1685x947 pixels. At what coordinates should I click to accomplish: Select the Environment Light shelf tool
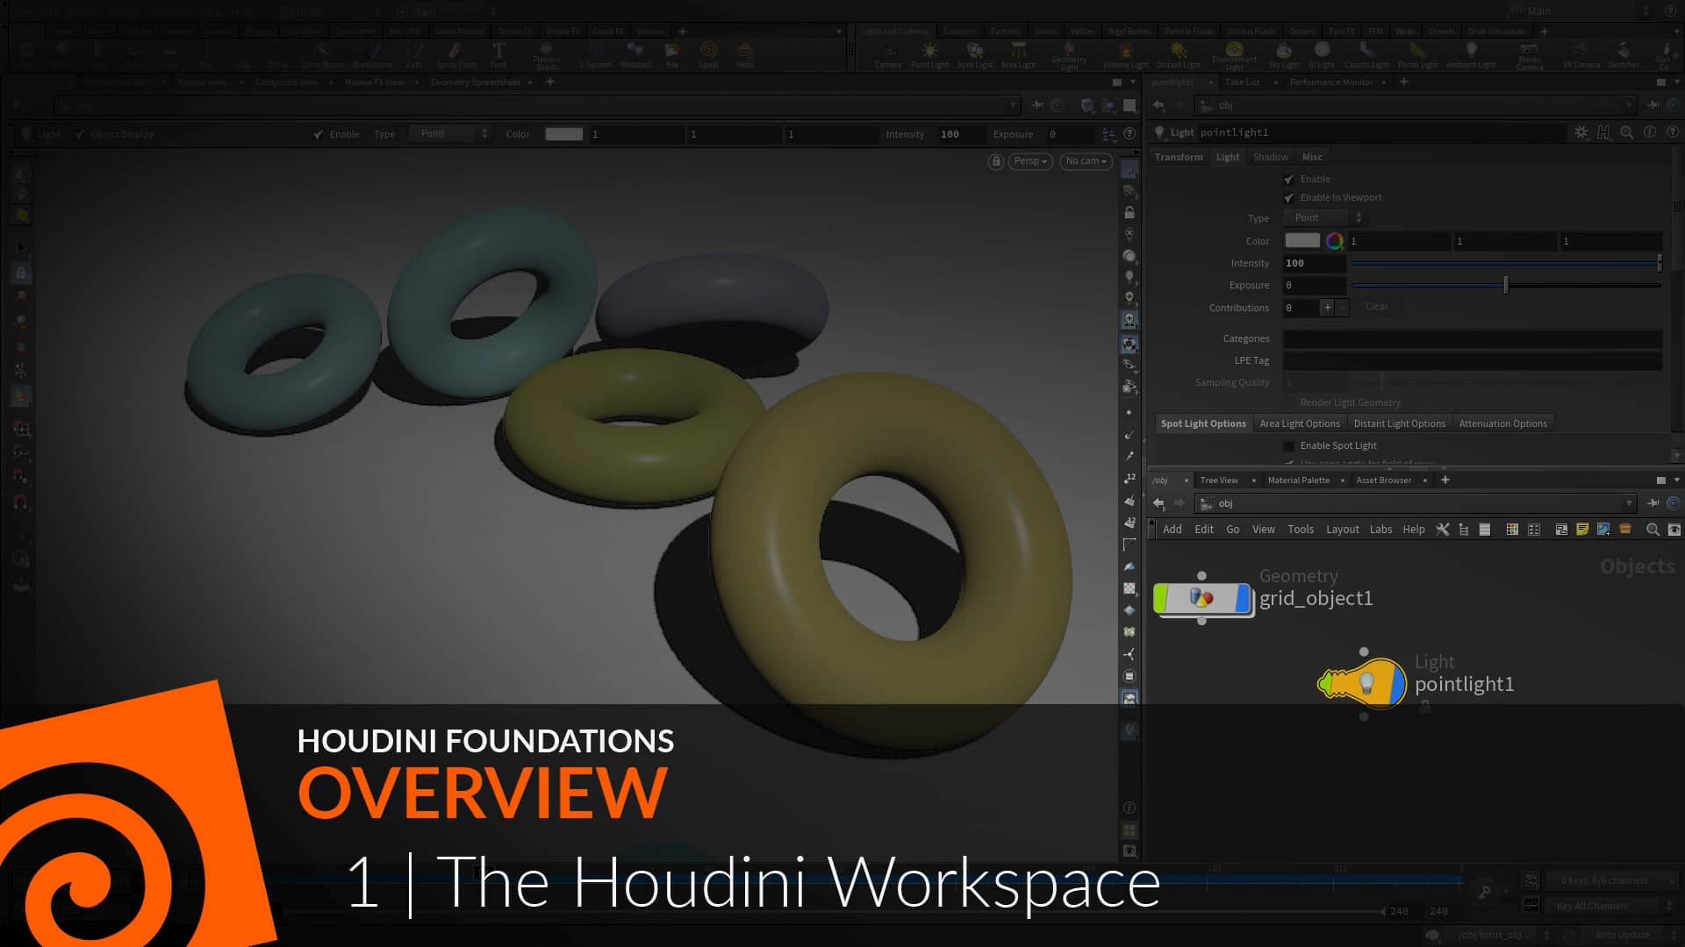click(1235, 57)
